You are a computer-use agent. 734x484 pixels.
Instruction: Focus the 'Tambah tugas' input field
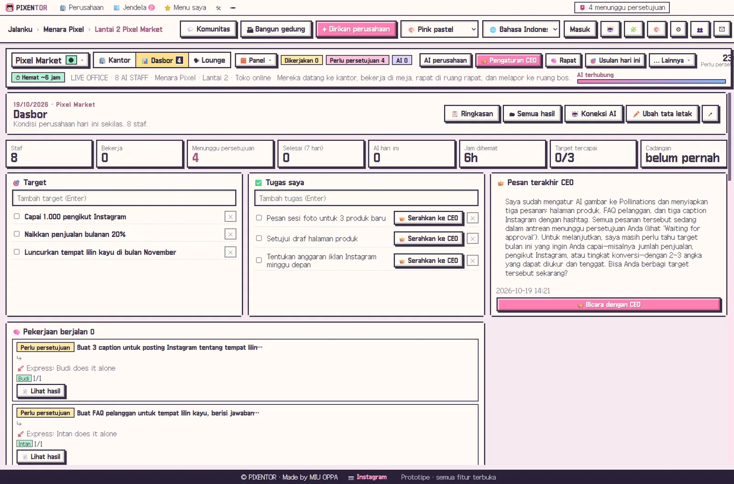pos(366,198)
